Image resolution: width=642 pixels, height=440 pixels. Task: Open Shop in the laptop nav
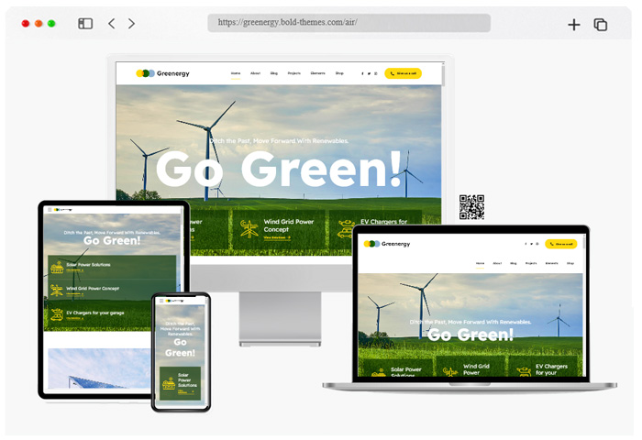(570, 263)
